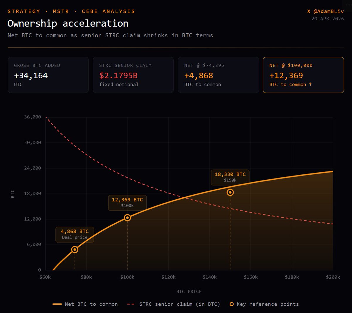Click the red dashed line swatch in legend

(x=131, y=304)
